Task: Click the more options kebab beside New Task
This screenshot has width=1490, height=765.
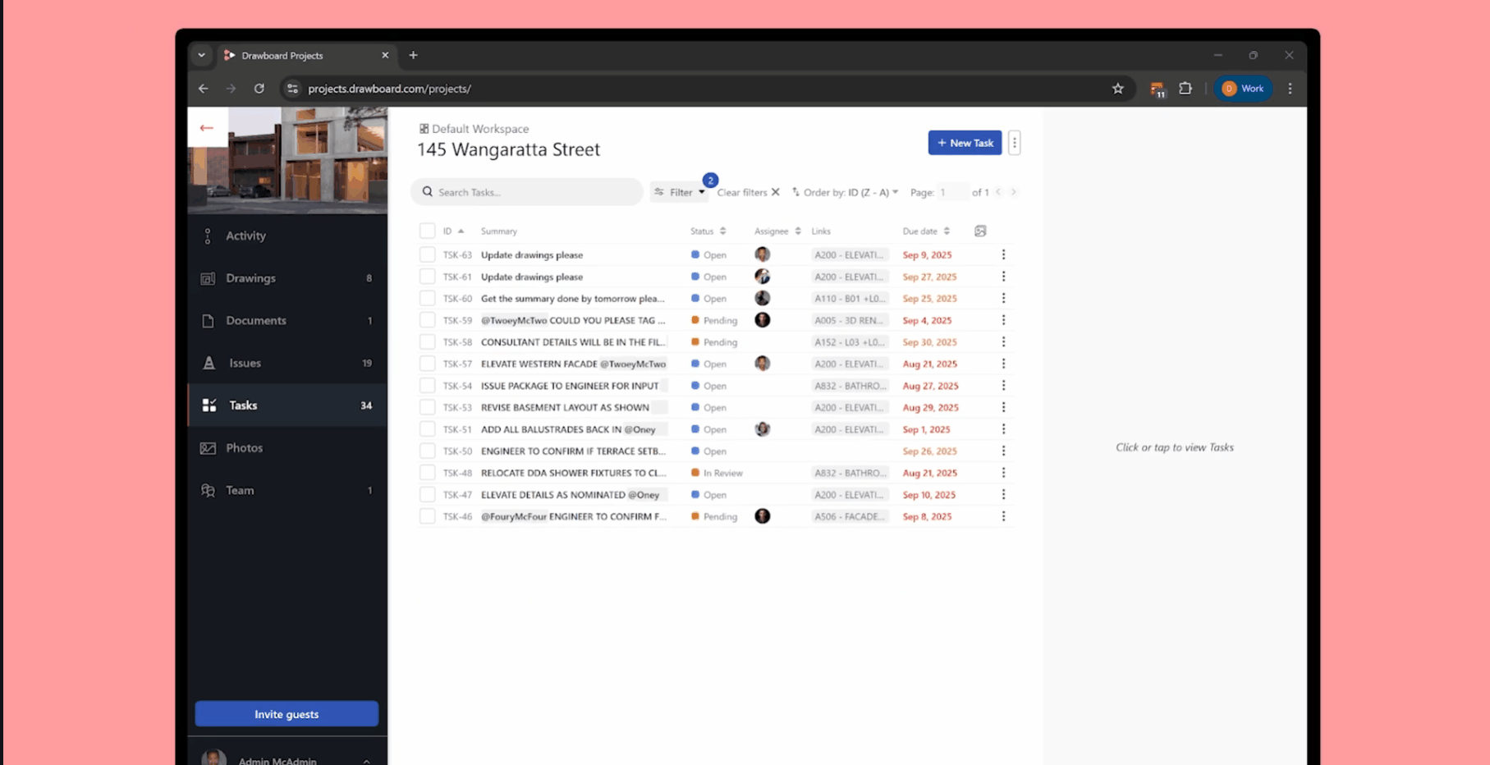Action: (1015, 143)
